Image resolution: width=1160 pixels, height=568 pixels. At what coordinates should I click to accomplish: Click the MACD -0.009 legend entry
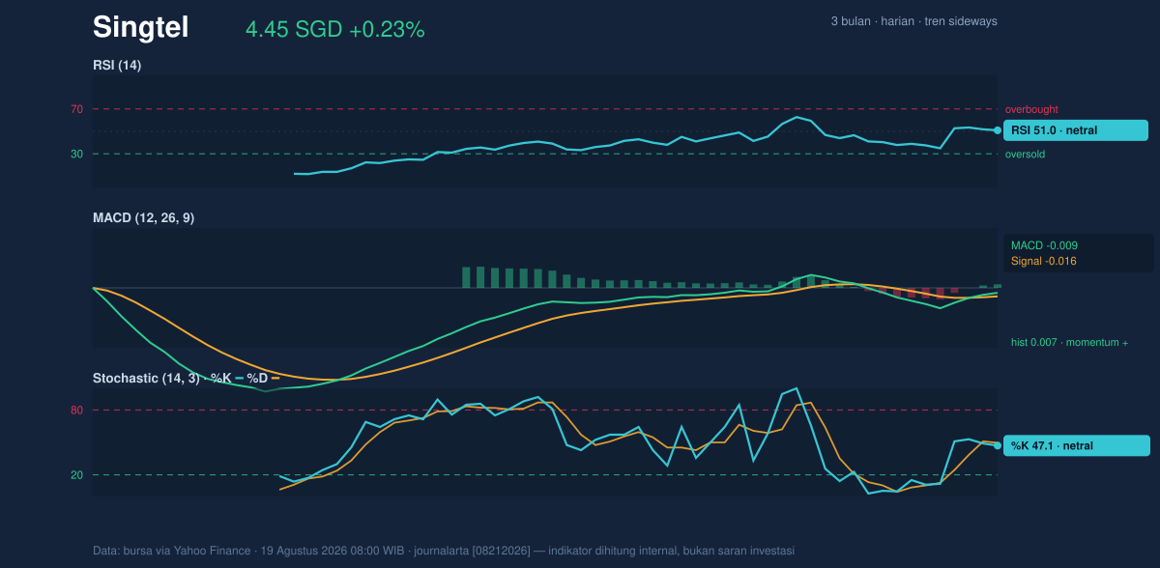1044,245
